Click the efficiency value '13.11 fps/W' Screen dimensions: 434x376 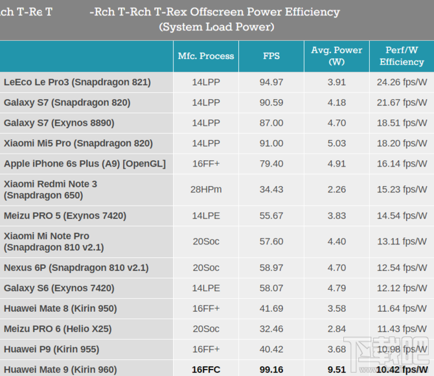point(402,242)
